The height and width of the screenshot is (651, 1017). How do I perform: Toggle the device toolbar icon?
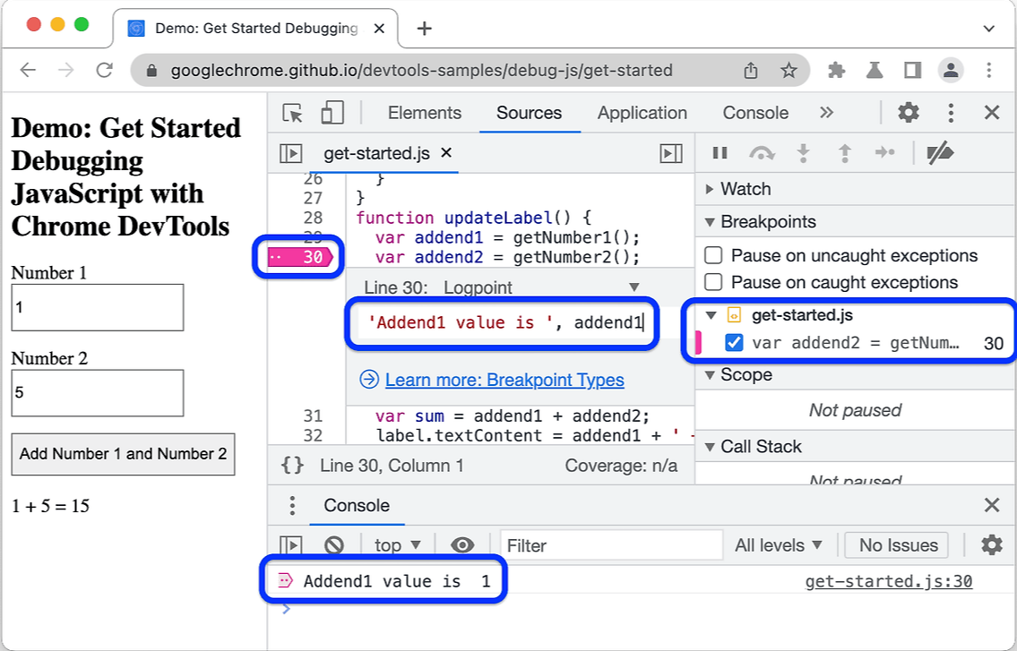332,113
